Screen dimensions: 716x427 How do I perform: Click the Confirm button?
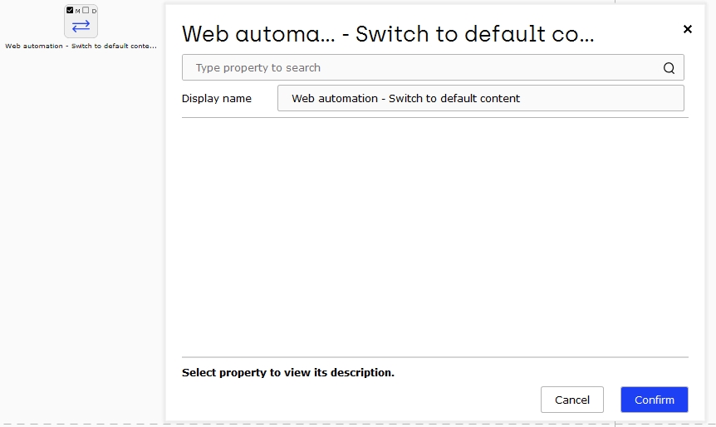[655, 400]
